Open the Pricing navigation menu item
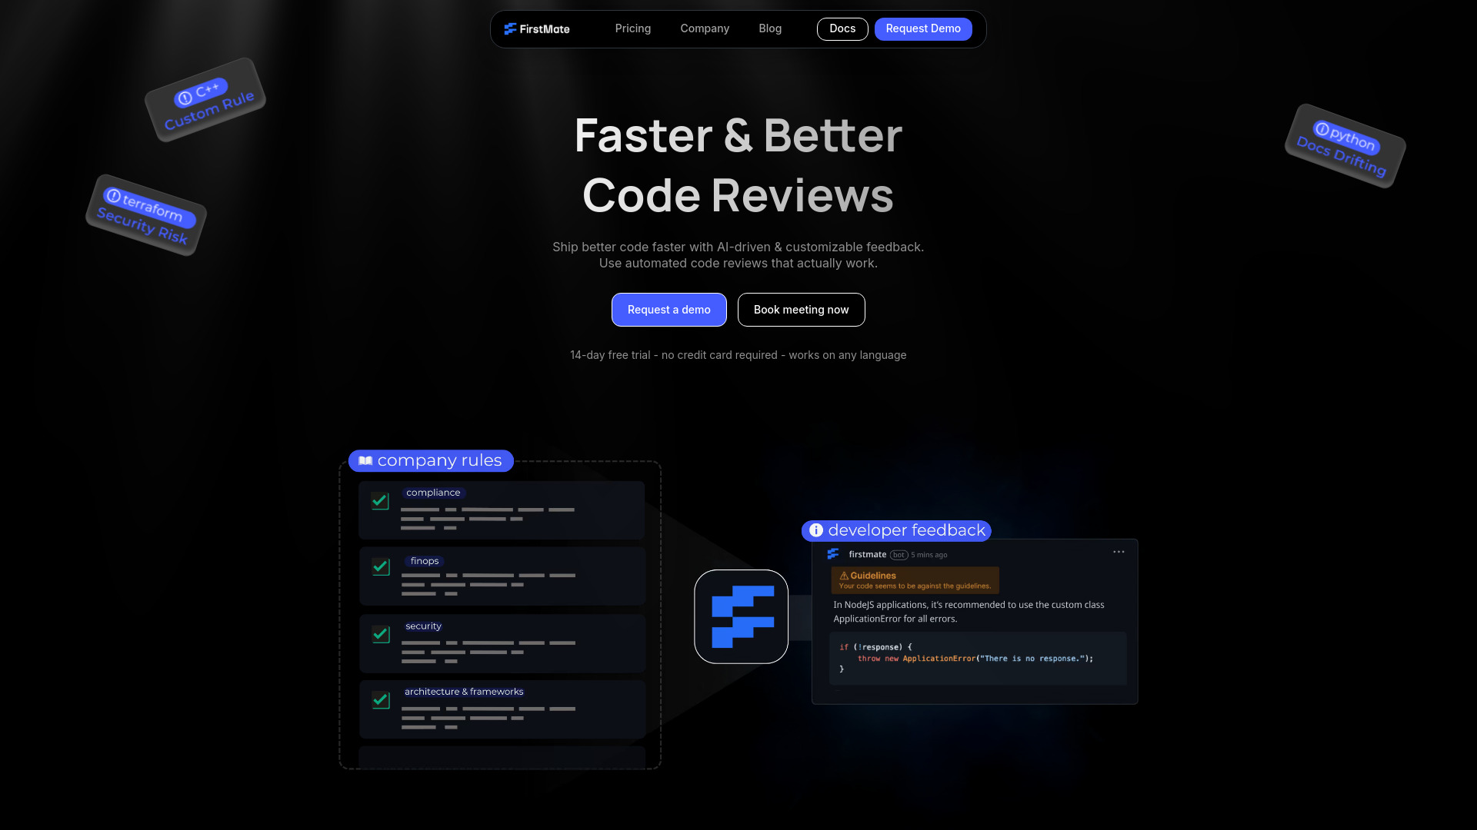 pyautogui.click(x=633, y=28)
